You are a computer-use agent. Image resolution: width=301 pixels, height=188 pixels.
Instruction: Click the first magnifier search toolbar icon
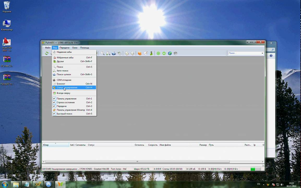tap(103, 53)
